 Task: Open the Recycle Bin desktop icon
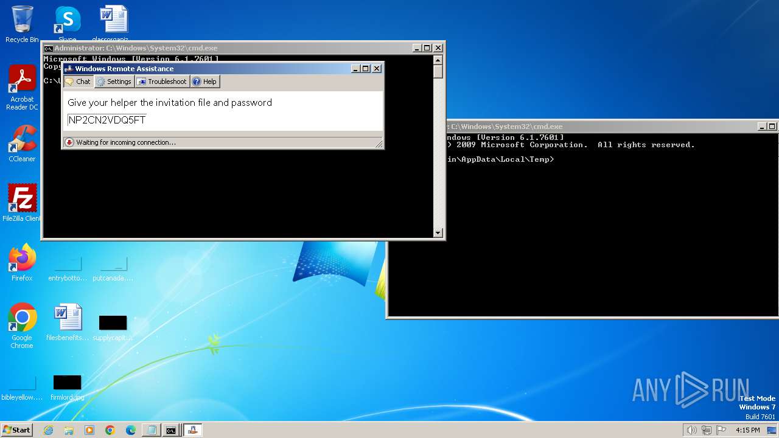pyautogui.click(x=22, y=24)
